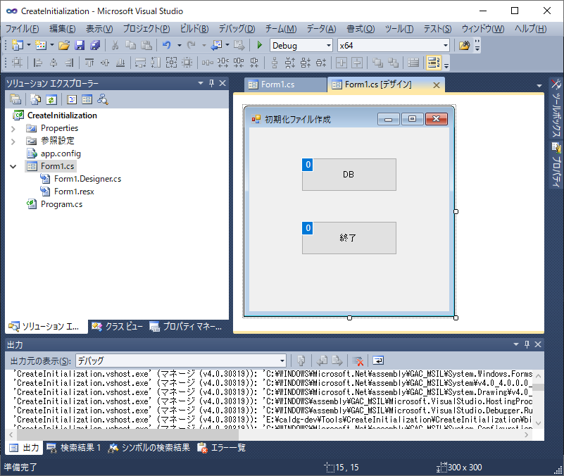Toggle auto-hide pin on the Output panel

pos(527,344)
